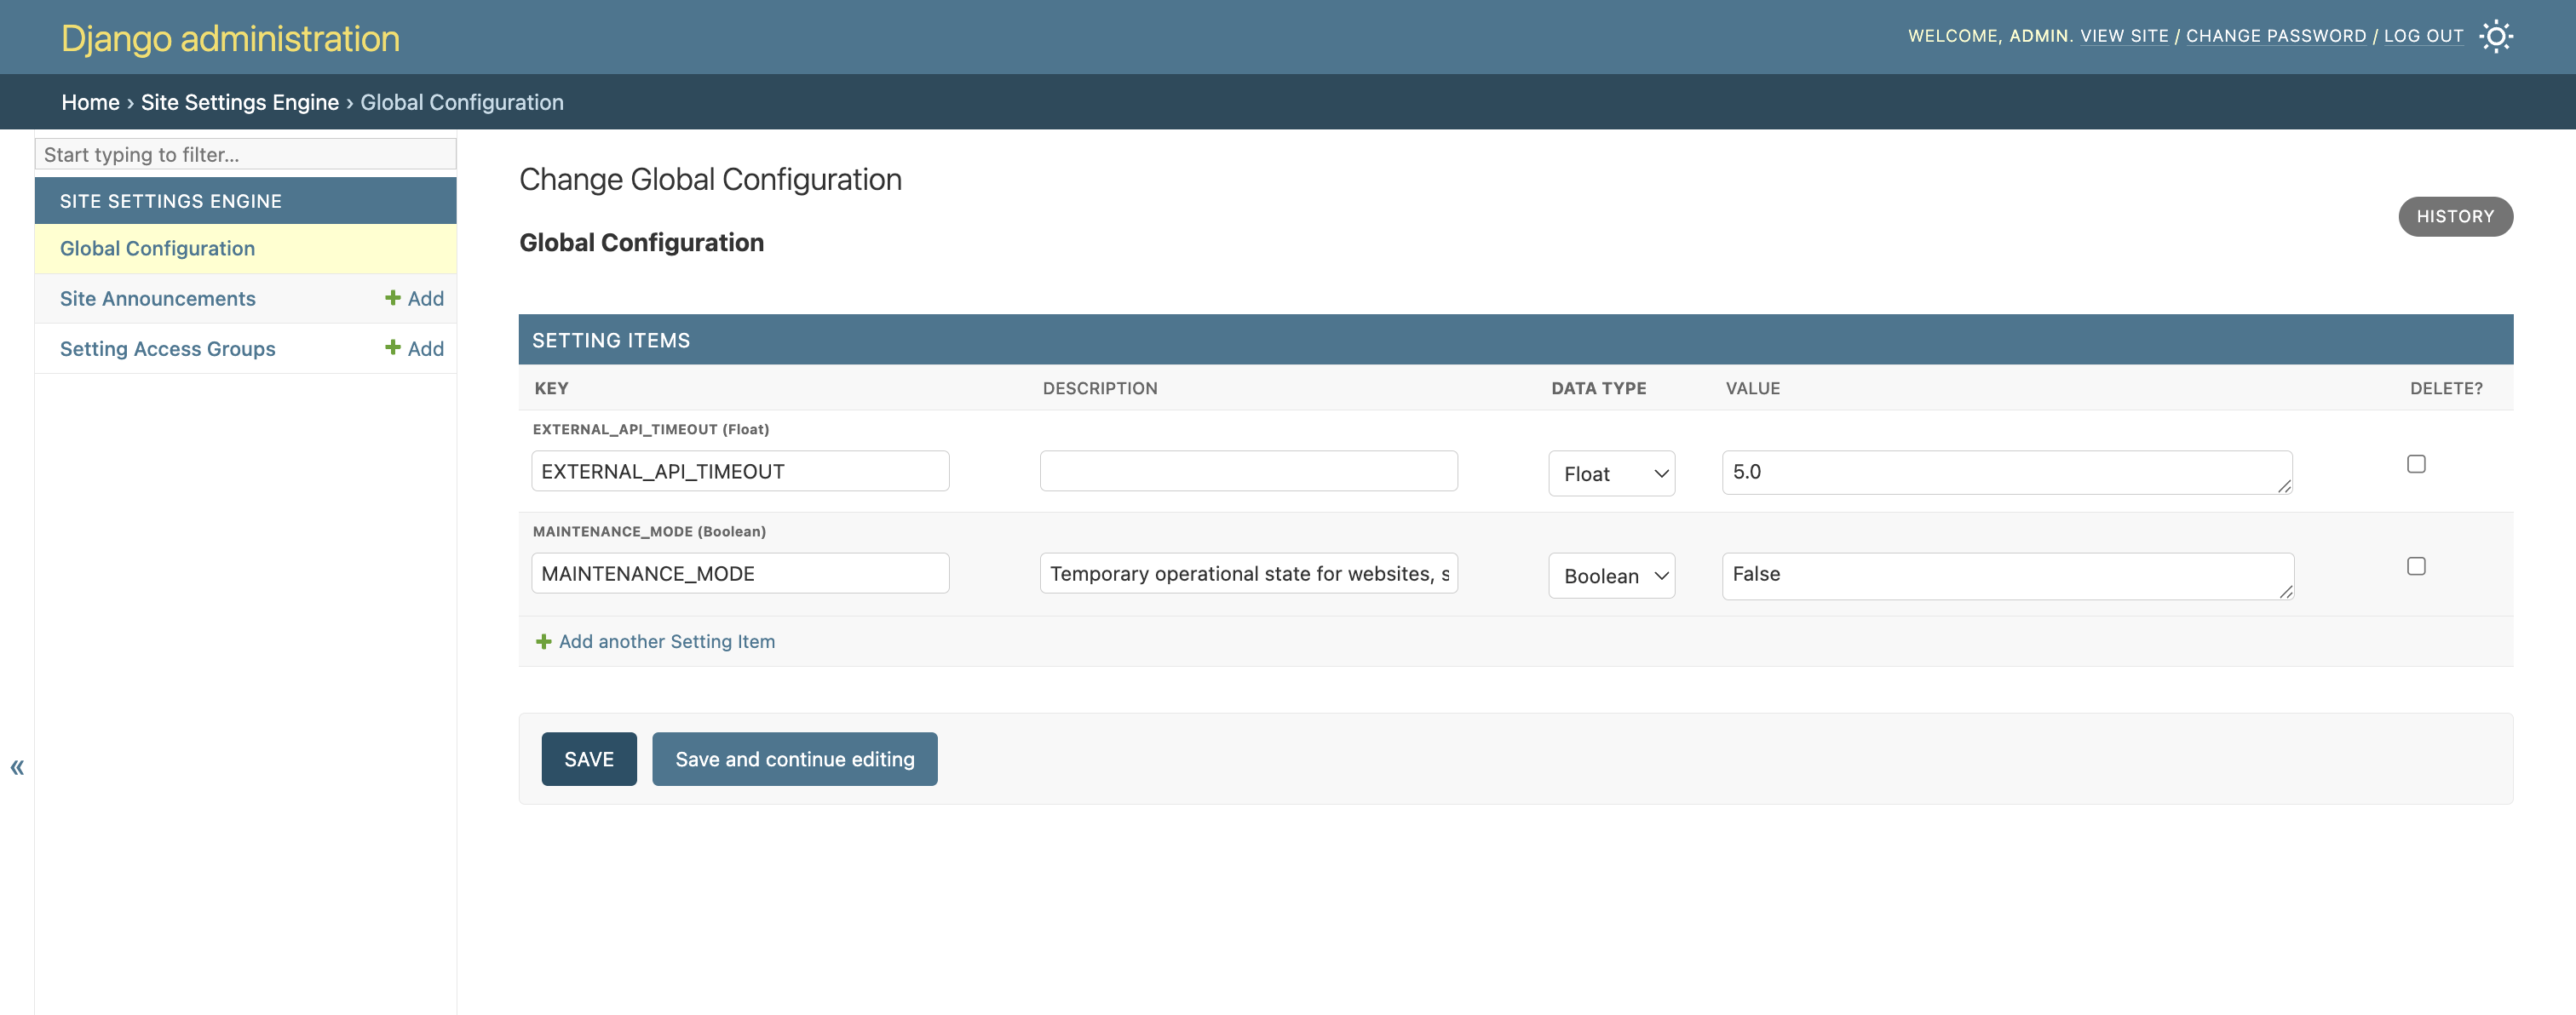Click the plus icon beside Setting Access Groups Add
Image resolution: width=2576 pixels, height=1015 pixels.
coord(393,348)
